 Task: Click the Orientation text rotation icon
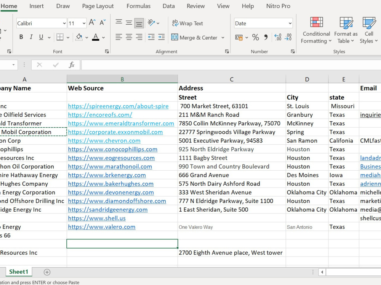click(151, 23)
